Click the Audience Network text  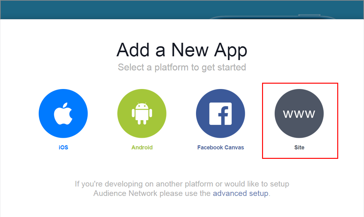pyautogui.click(x=125, y=193)
